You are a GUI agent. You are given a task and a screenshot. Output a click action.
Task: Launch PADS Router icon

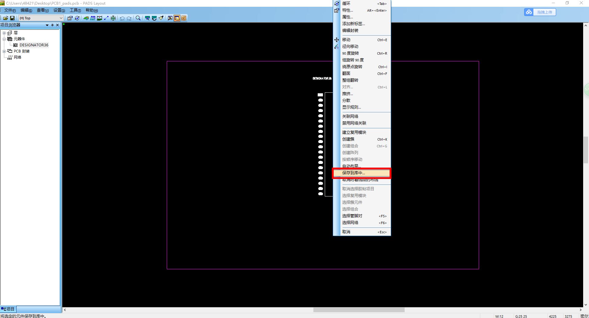click(x=184, y=18)
